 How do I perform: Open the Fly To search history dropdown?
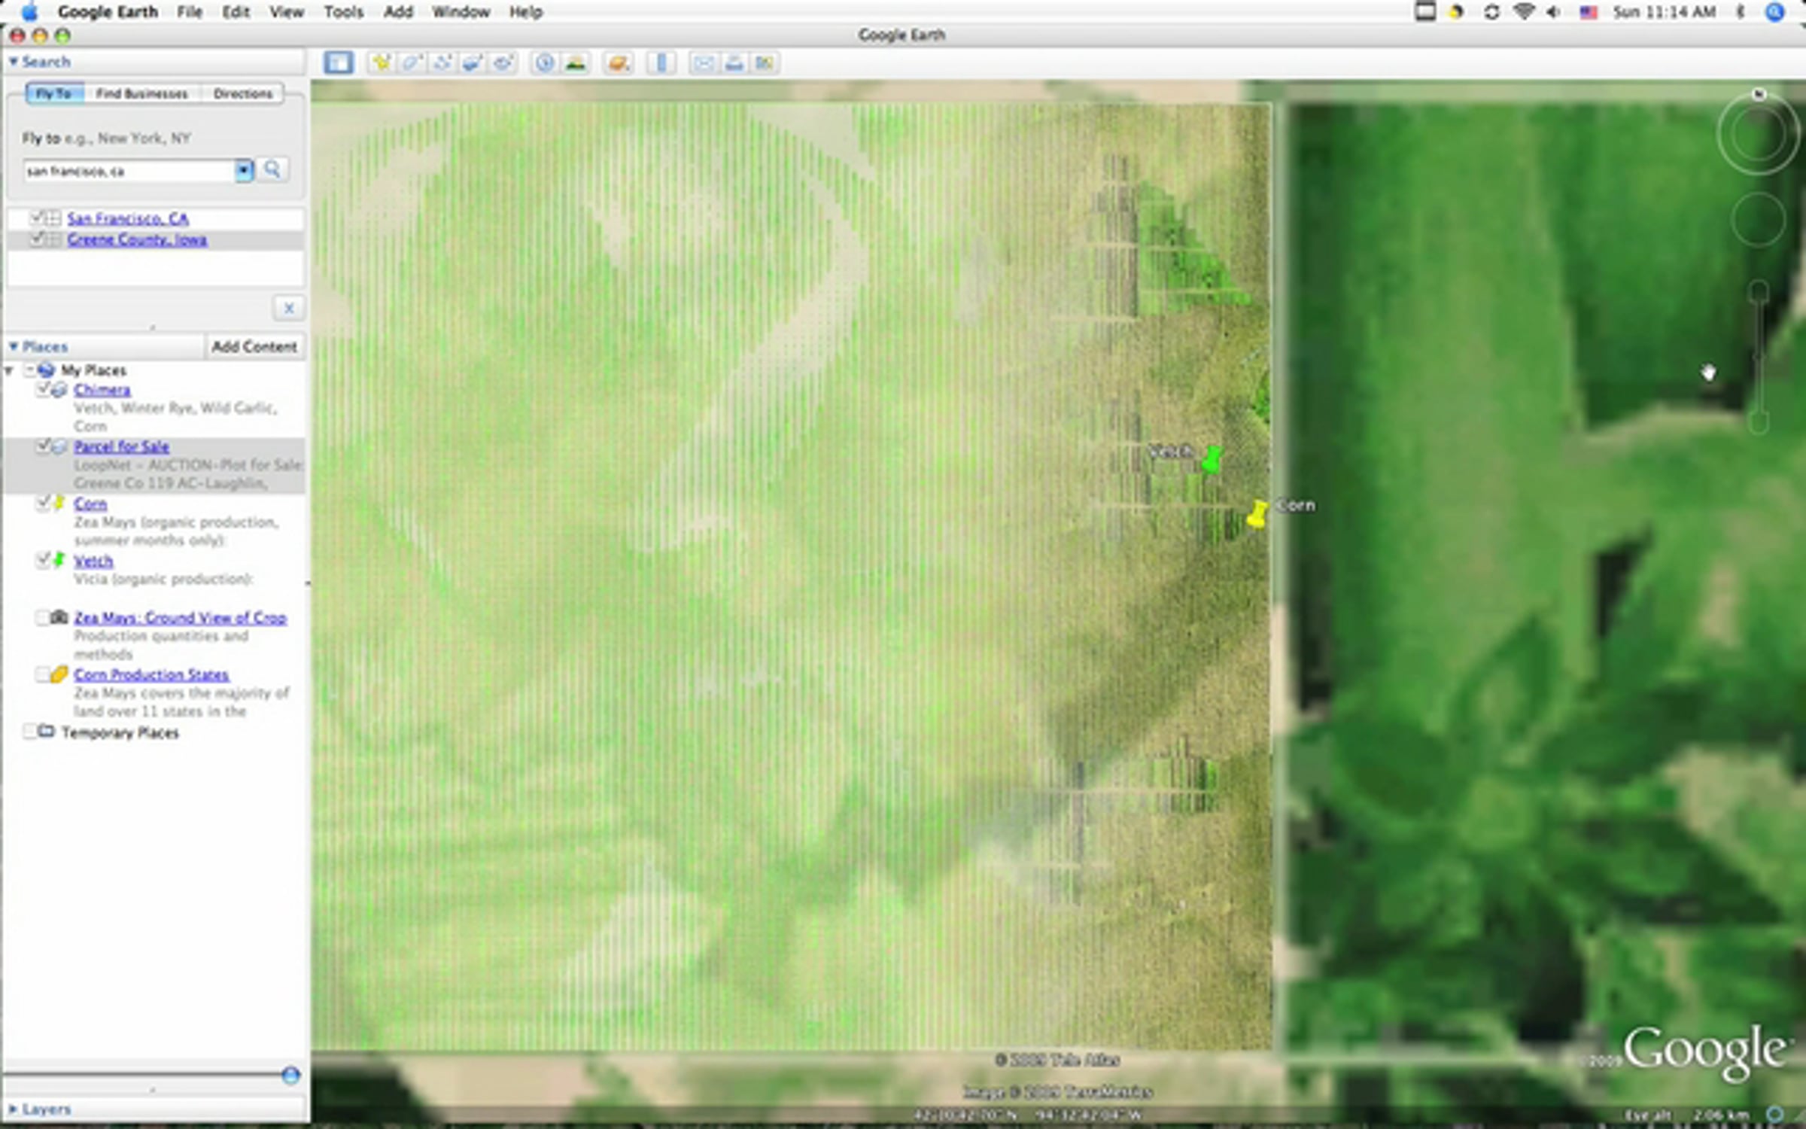243,171
